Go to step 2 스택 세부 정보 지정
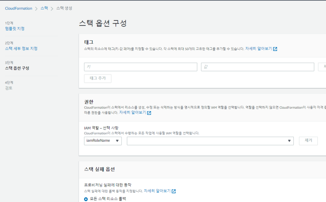 click(x=21, y=48)
